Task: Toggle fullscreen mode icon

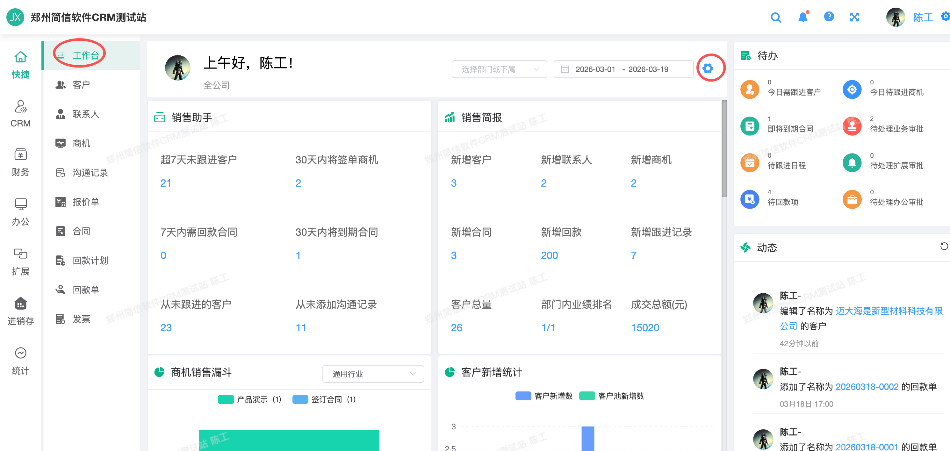Action: click(854, 17)
